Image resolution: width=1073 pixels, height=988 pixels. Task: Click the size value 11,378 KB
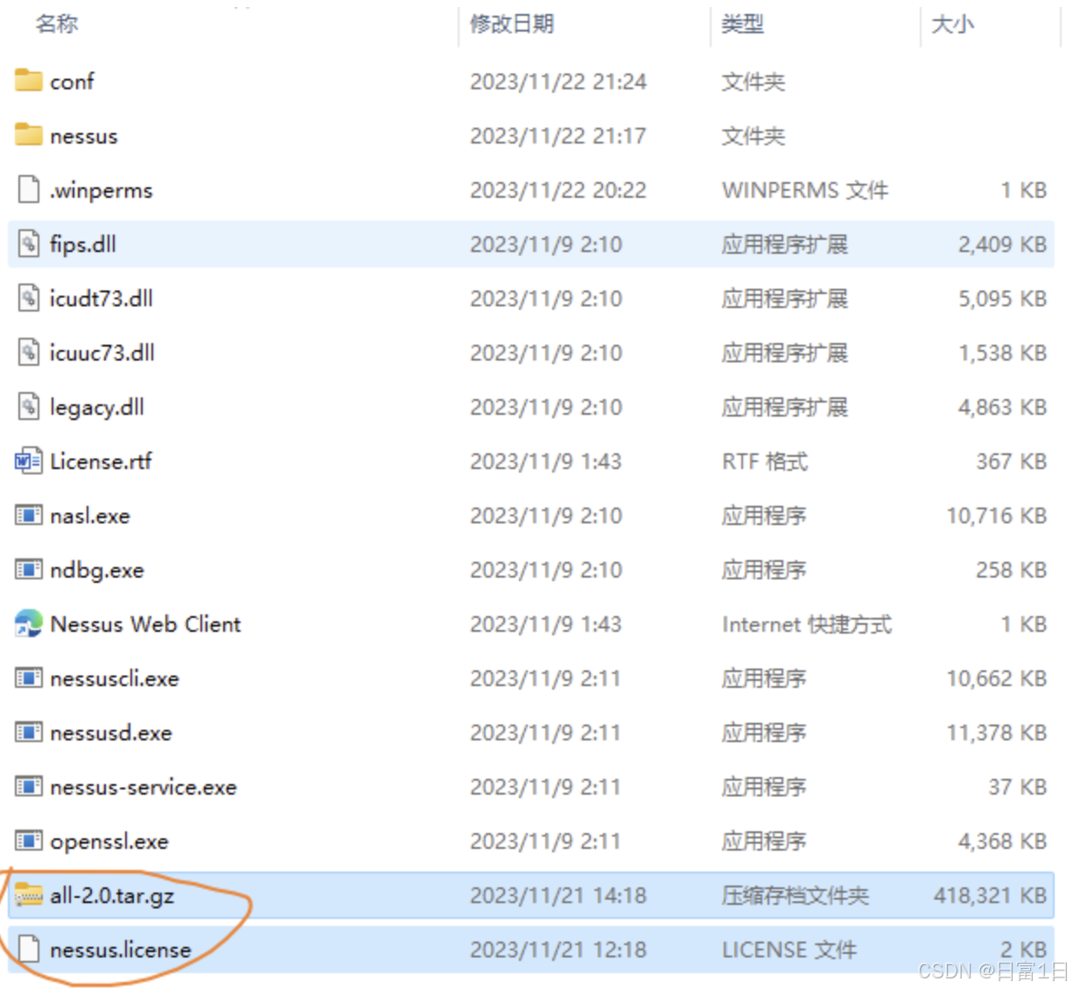997,732
